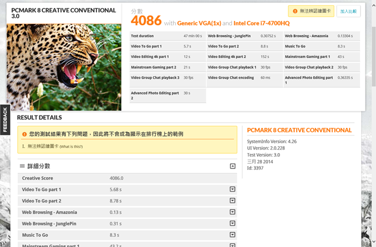The width and height of the screenshot is (376, 247).
Task: Expand the Mainstream Gaming part 1 row
Action: point(233,245)
